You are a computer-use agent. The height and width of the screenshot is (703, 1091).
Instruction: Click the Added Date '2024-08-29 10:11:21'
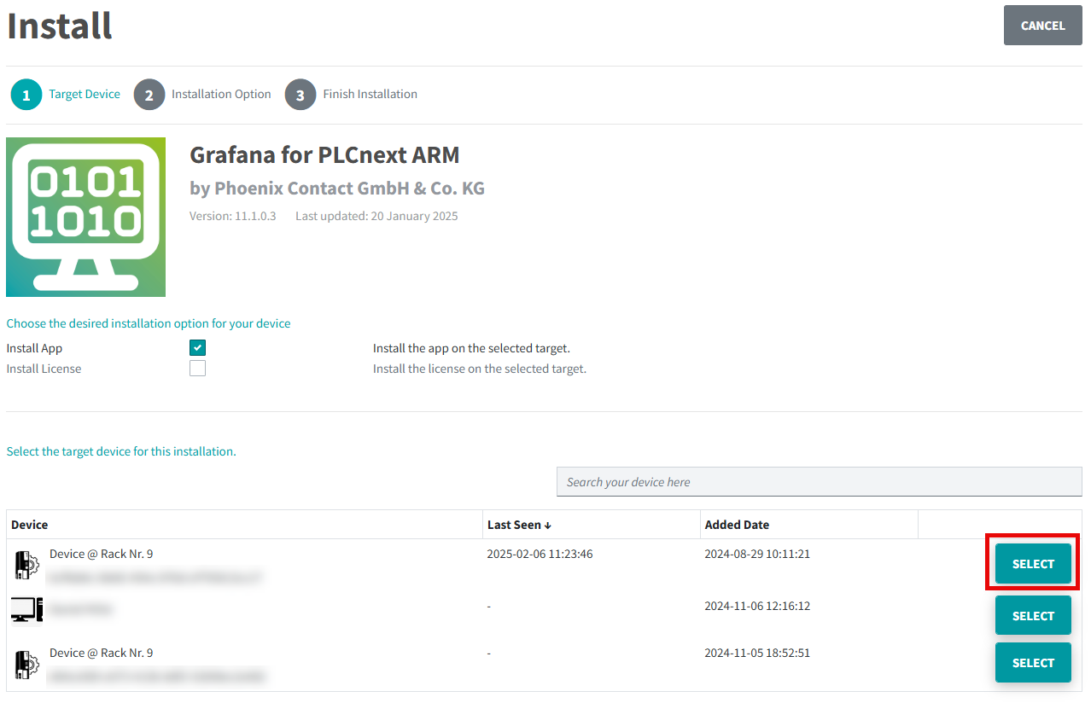tap(757, 554)
